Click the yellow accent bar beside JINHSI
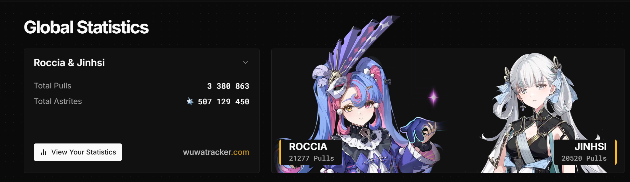 point(616,152)
